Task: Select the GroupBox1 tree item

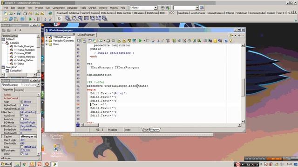Action: point(11,67)
